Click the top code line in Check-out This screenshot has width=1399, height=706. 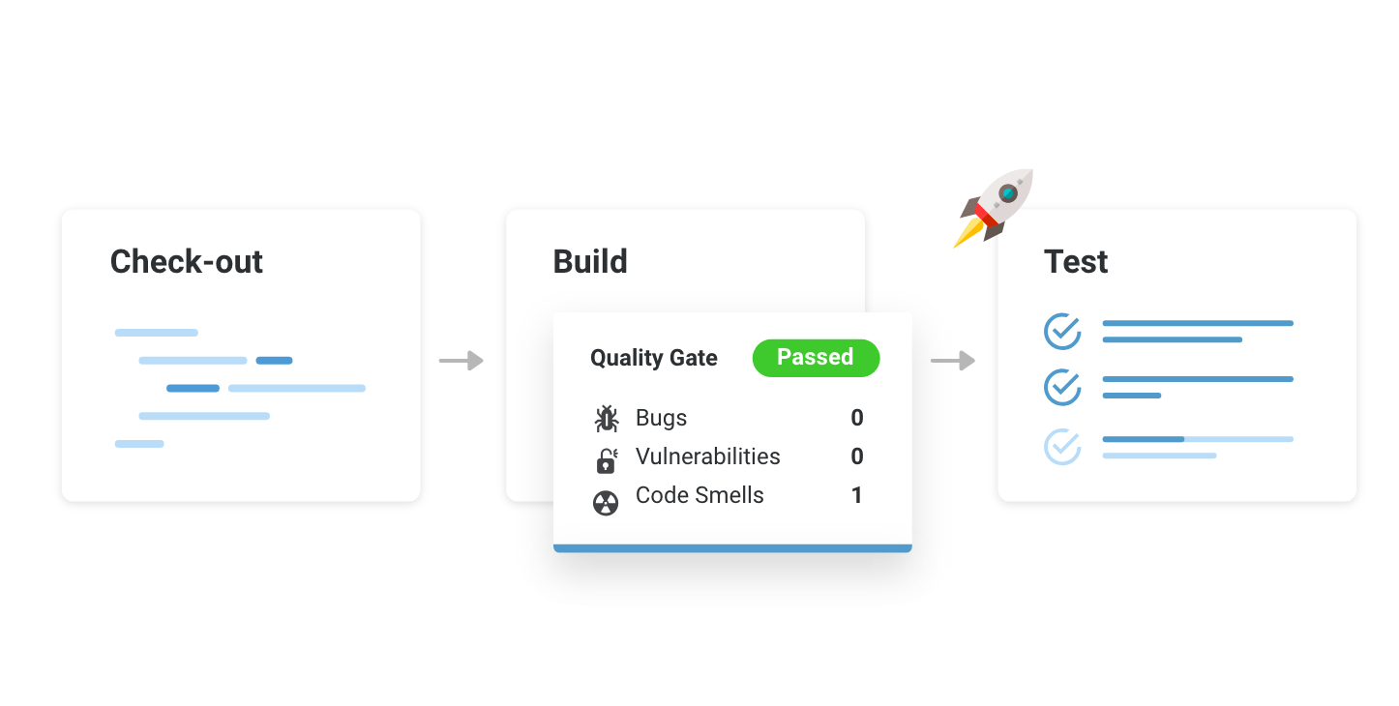(156, 333)
